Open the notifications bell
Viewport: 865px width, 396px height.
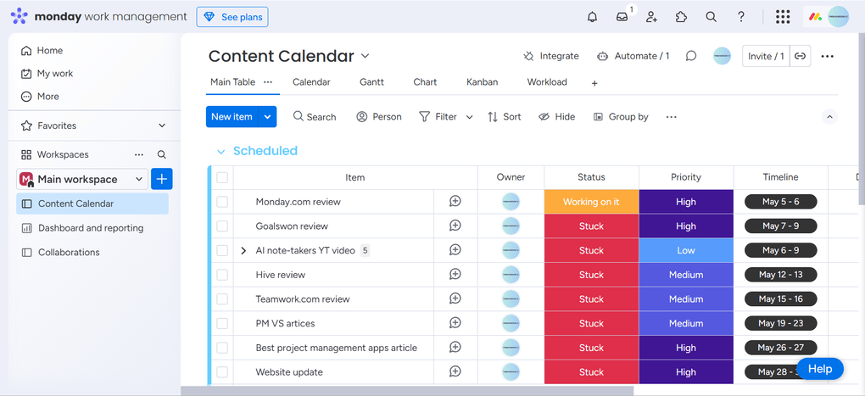point(592,17)
